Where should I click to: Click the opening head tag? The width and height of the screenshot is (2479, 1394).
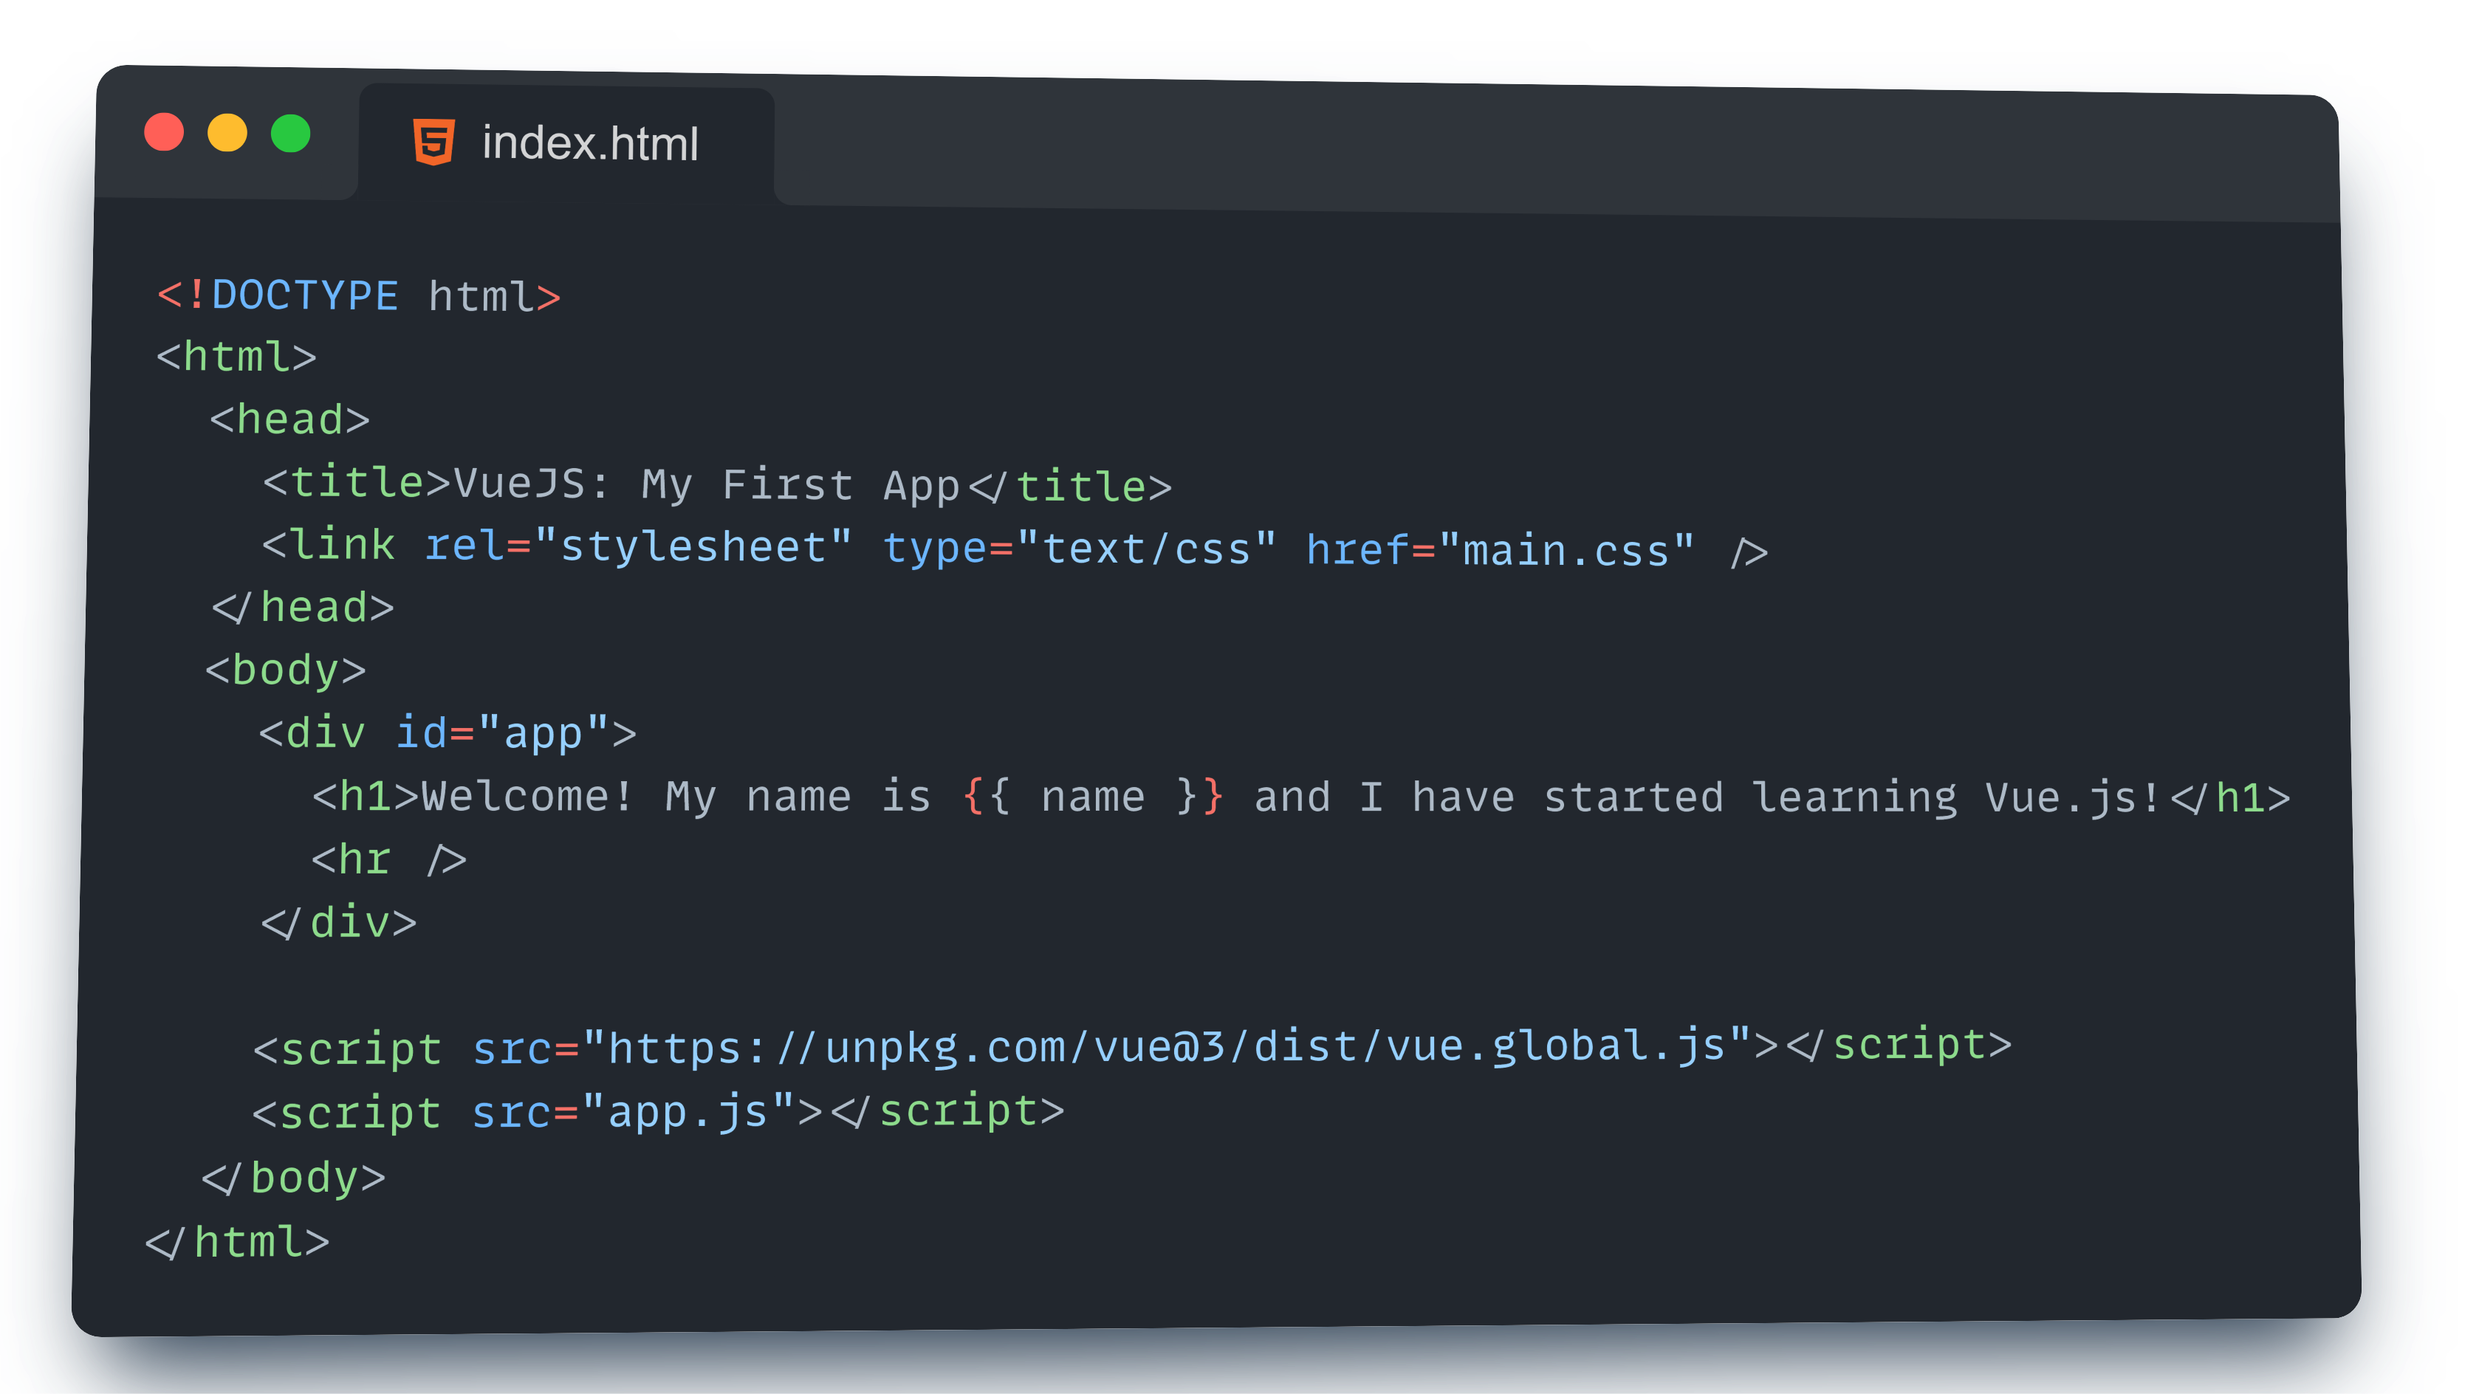pos(289,419)
